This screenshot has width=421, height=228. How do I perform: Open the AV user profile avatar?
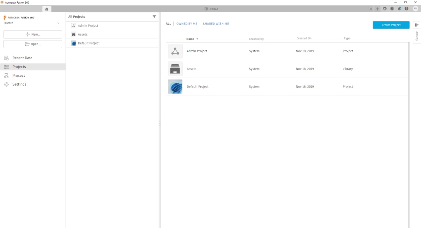click(415, 9)
